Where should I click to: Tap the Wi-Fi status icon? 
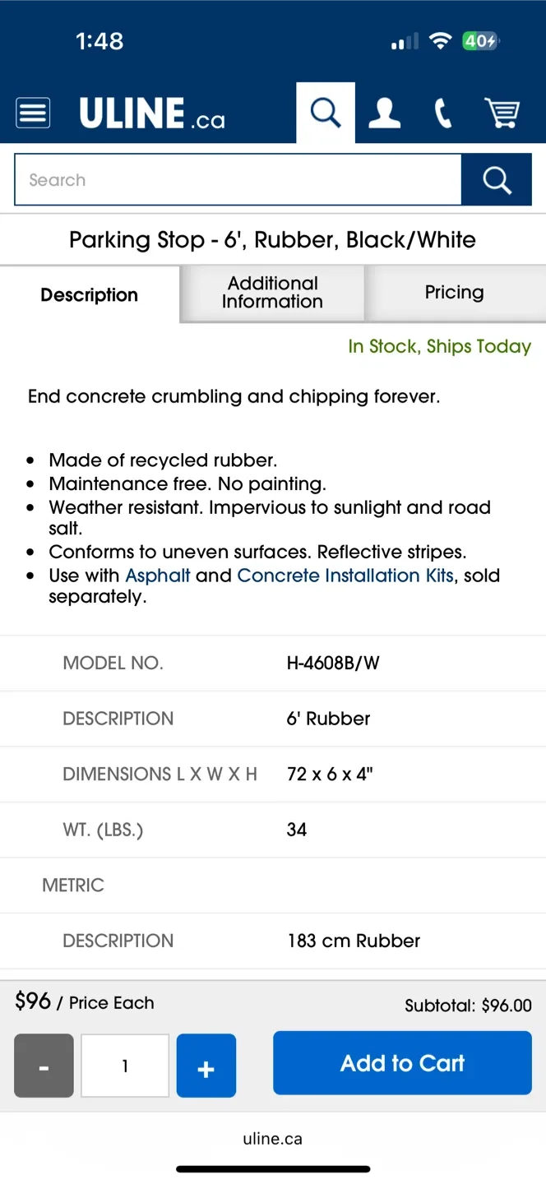(x=441, y=41)
